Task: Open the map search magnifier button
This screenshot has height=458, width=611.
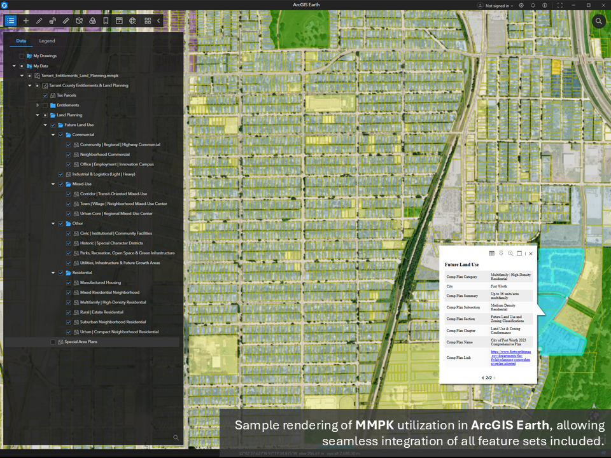Action: pos(598,21)
